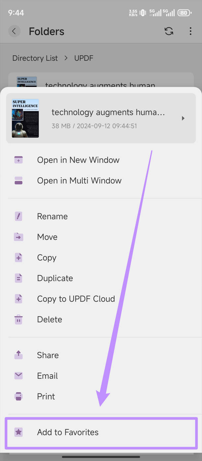202x461 pixels.
Task: Tap the battery indicator in status bar
Action: coord(184,13)
